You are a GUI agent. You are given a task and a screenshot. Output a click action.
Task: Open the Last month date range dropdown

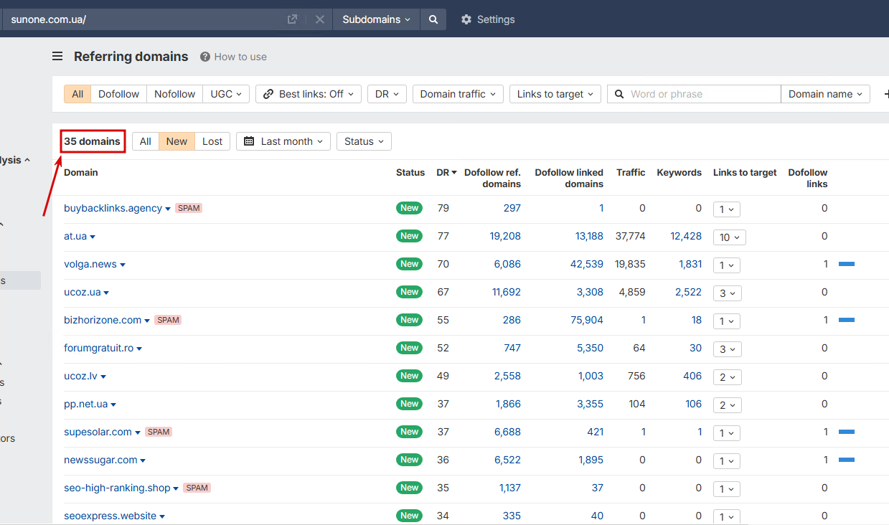[286, 141]
